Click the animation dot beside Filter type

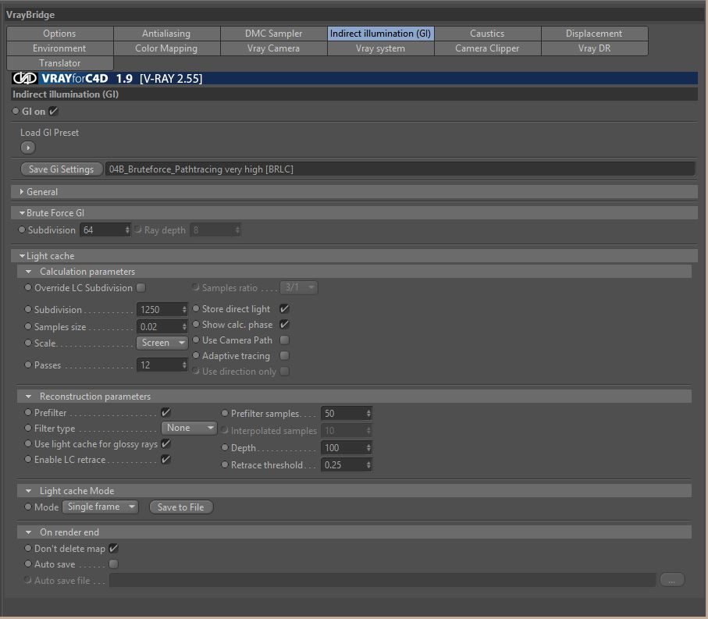(28, 428)
